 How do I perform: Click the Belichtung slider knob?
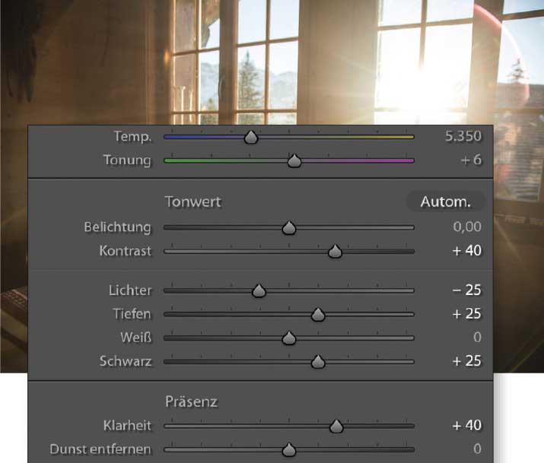[x=288, y=228]
